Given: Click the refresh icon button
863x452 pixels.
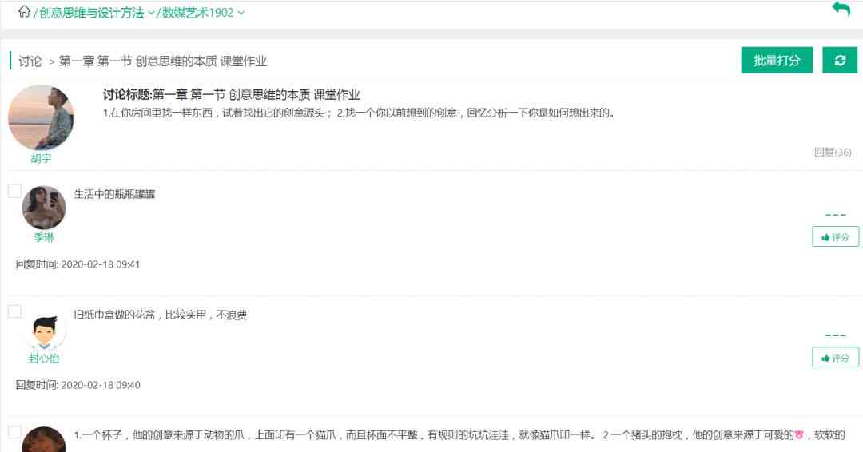Looking at the screenshot, I should [x=840, y=61].
